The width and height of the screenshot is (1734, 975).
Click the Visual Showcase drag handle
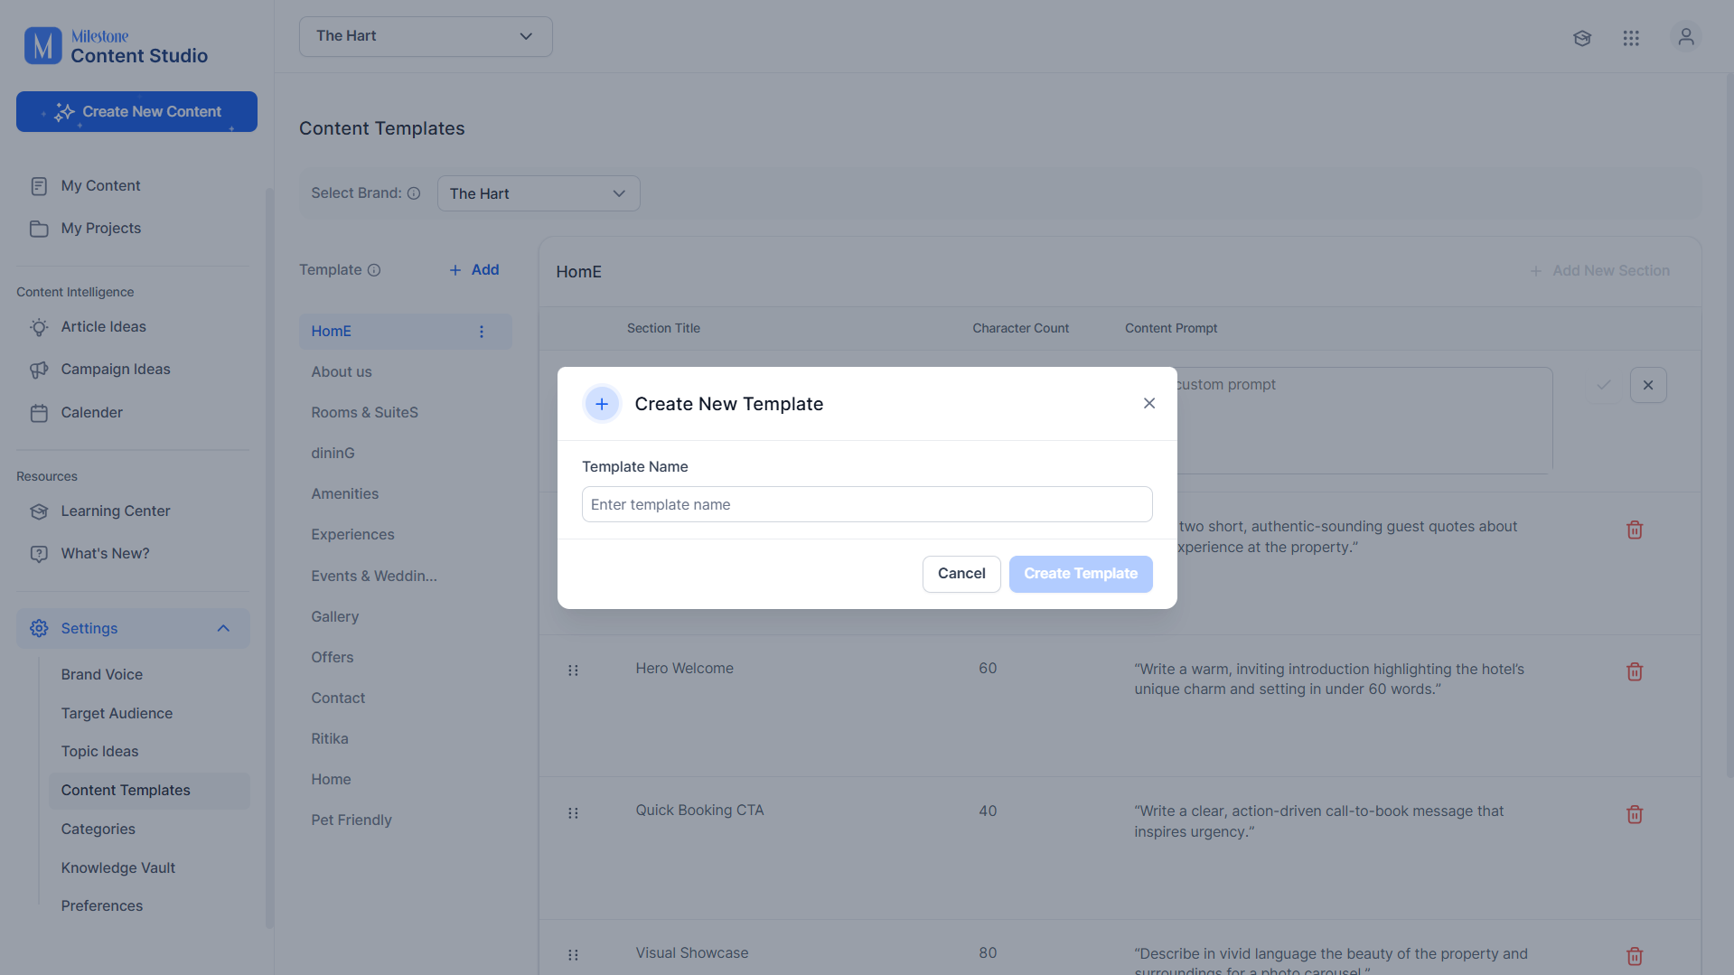click(x=573, y=955)
